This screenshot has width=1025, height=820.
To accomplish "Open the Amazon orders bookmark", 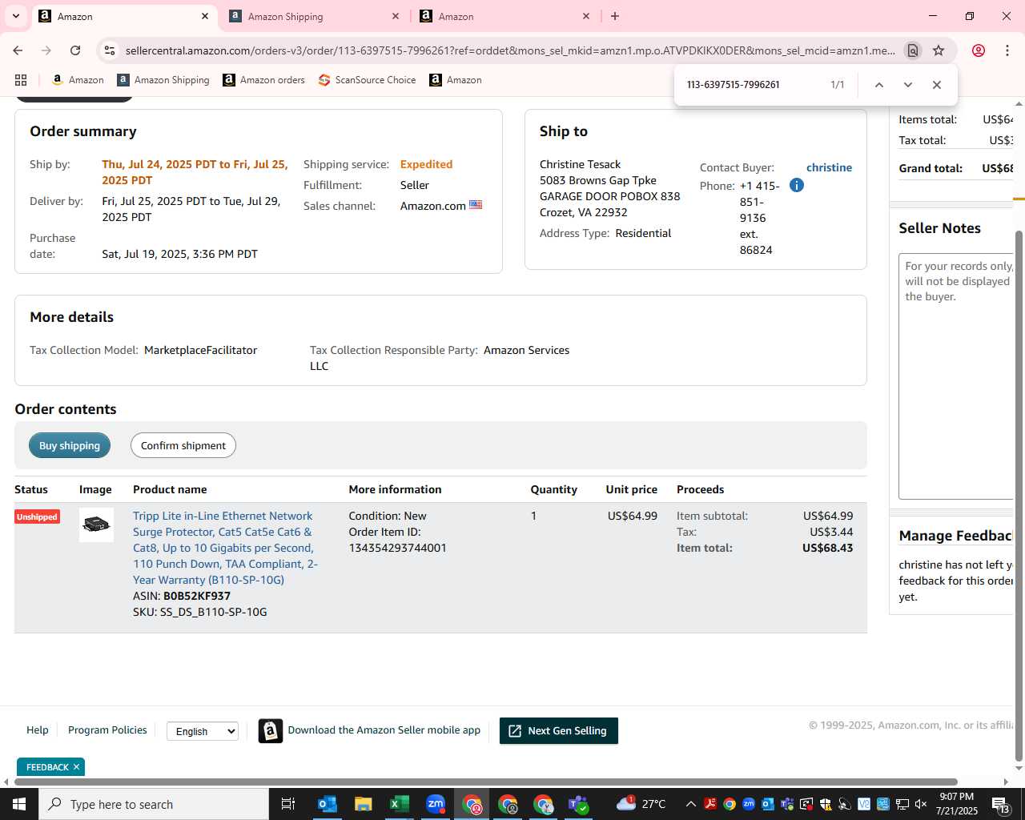I will pos(263,80).
